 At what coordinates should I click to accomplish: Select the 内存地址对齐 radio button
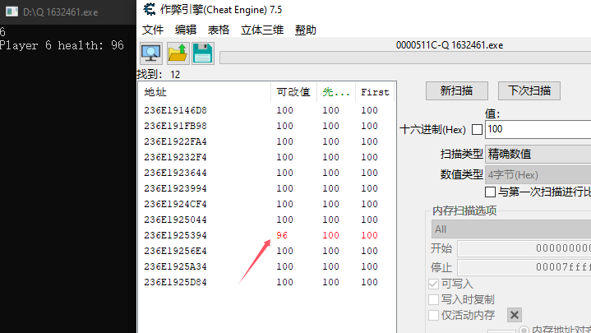click(x=524, y=330)
